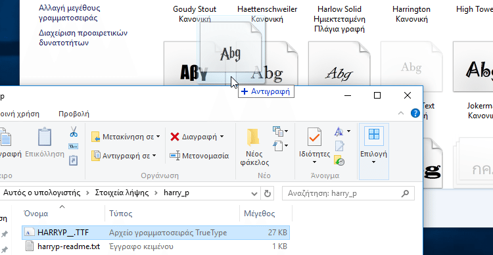Image resolution: width=493 pixels, height=255 pixels.
Task: Select the HARRYP__.TTF file name
Action: (x=63, y=233)
